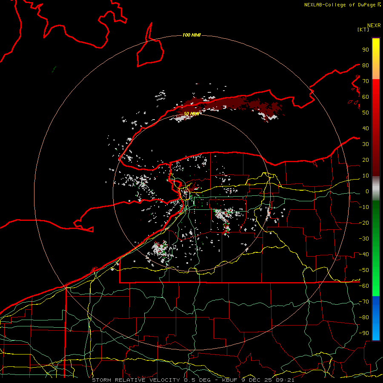Click the [KT] units label
This screenshot has width=383, height=383.
pos(363,29)
